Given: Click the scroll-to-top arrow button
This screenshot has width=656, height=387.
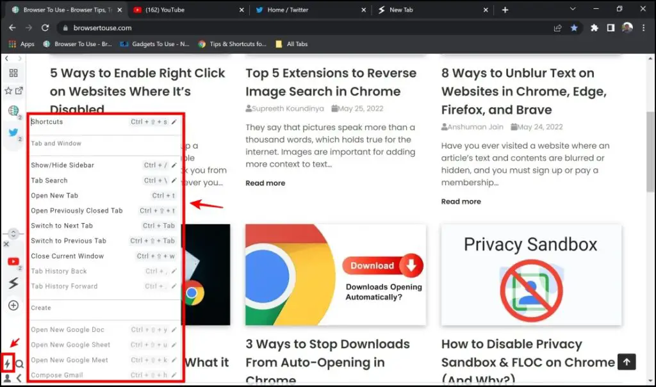Looking at the screenshot, I should coord(627,362).
